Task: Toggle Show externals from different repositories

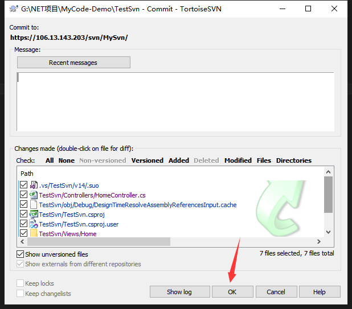Action: (x=20, y=264)
